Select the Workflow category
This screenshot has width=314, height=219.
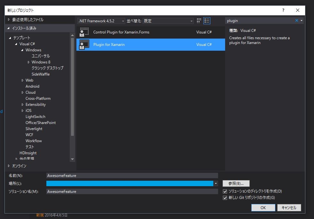pyautogui.click(x=34, y=141)
